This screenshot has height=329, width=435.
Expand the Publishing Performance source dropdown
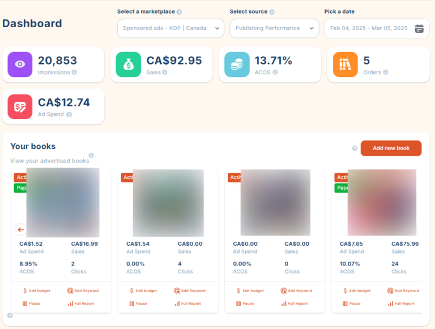pos(274,28)
